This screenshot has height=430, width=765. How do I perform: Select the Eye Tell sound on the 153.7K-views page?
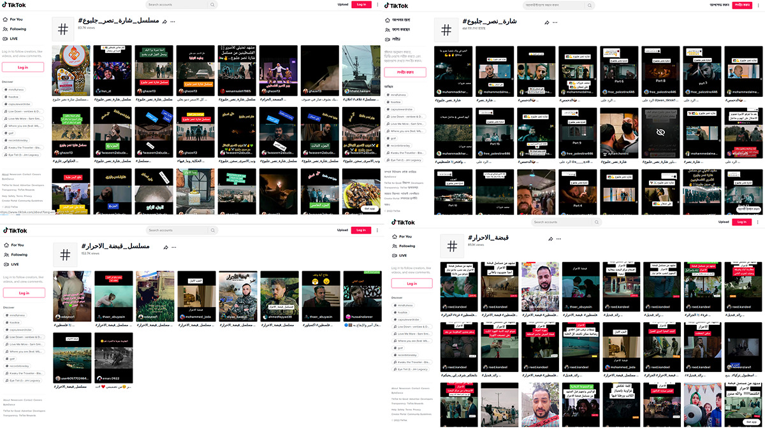pos(22,380)
